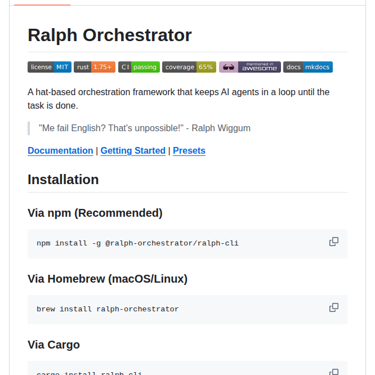Screen dimensions: 375x375
Task: Click the brew install ralph-orchestrator text
Action: pyautogui.click(x=108, y=309)
